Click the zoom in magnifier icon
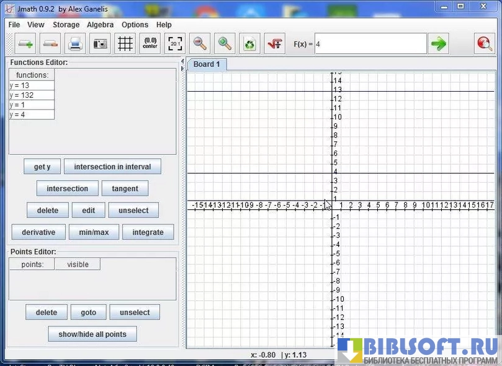Screen dimensions: 502x366 point(225,44)
